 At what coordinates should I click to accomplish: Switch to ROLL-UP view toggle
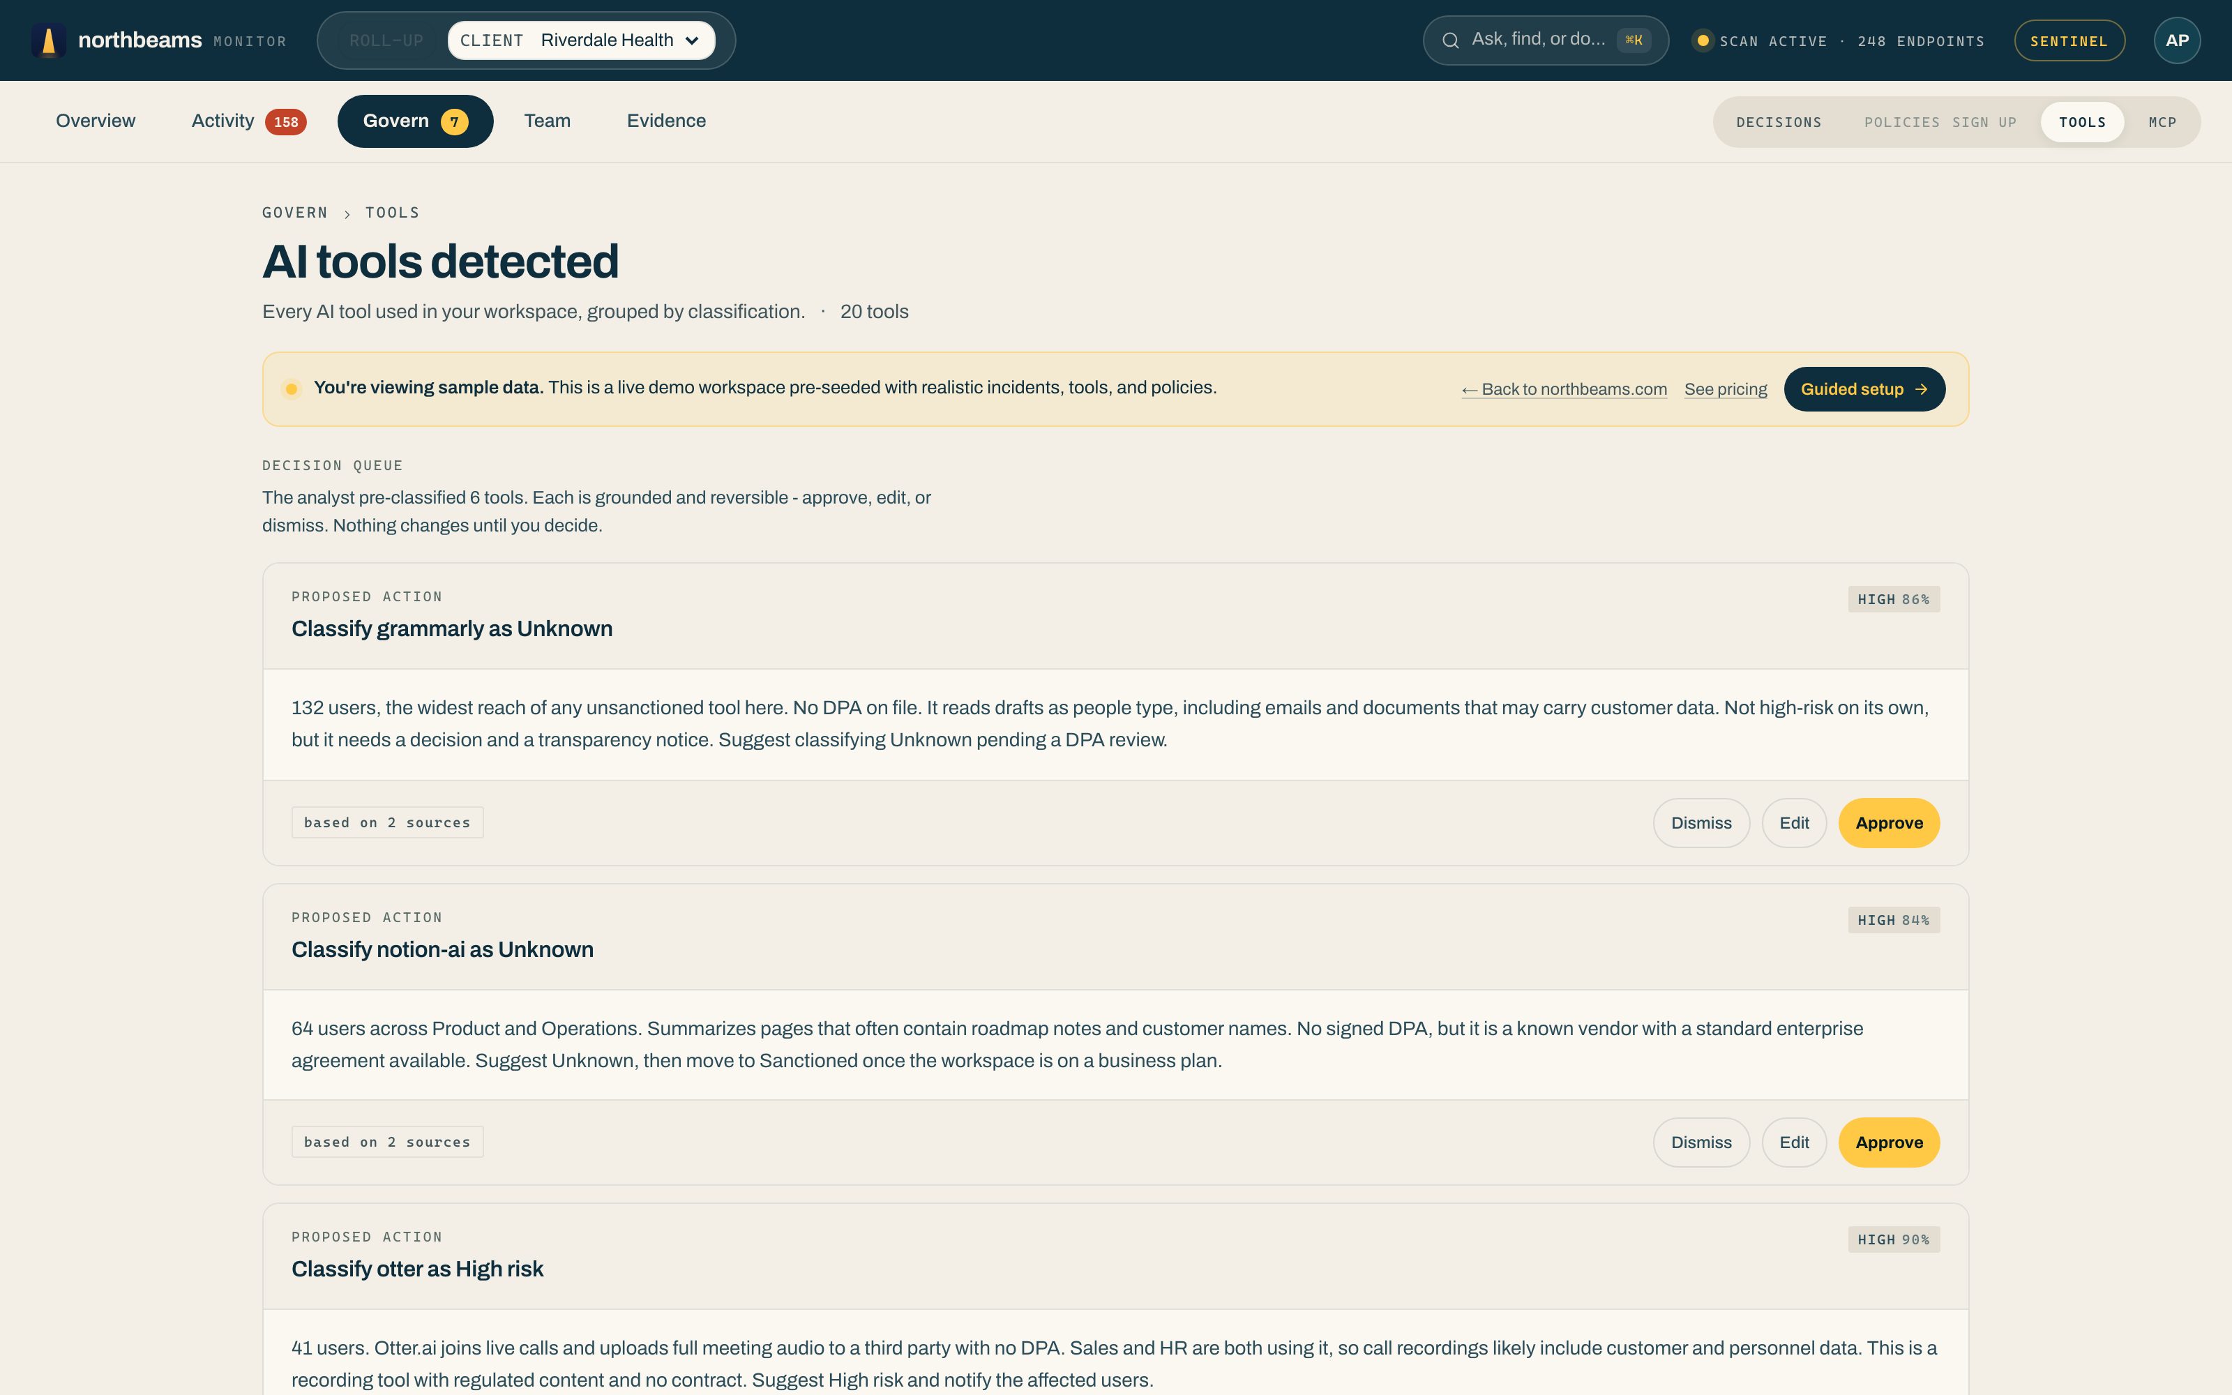click(386, 40)
